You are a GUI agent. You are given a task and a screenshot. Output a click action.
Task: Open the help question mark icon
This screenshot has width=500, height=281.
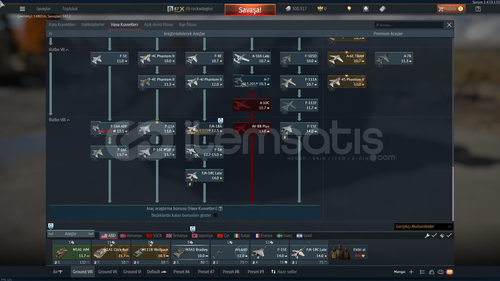coord(478,9)
